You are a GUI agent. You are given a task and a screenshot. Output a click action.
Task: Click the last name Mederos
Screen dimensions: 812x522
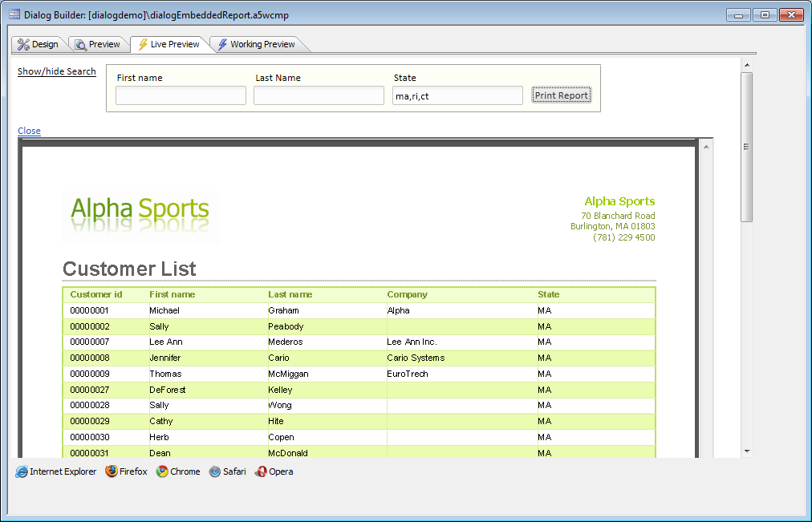(286, 342)
